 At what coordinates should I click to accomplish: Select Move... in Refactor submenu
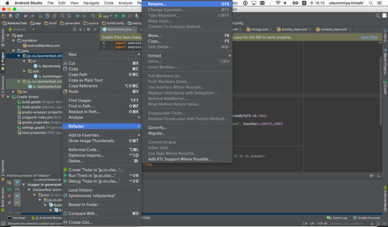point(187,36)
